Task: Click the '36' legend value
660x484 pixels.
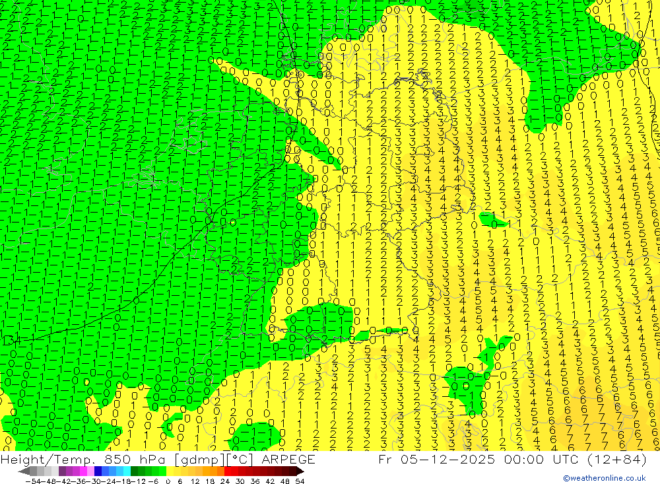Action: [255, 481]
